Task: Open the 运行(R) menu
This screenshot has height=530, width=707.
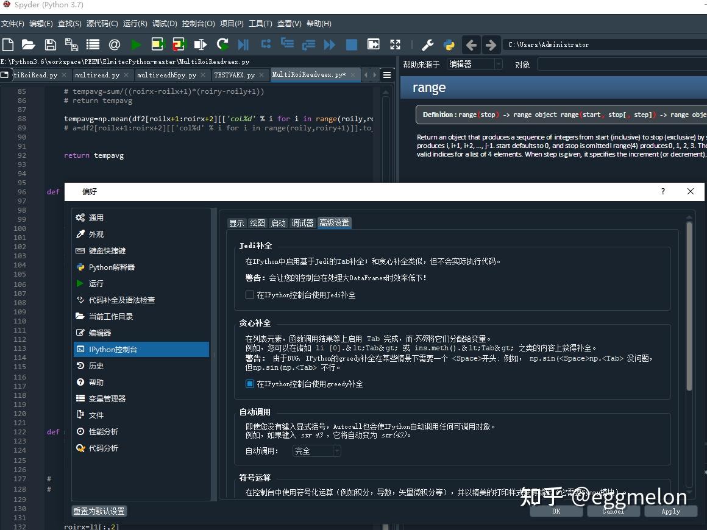Action: 135,23
